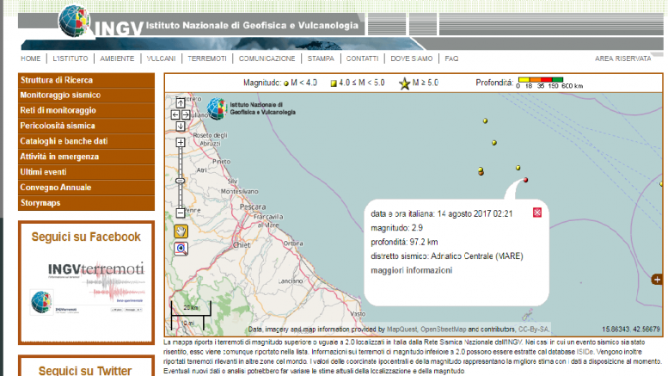Open the TERREMOTI menu item
The image size is (668, 376).
pos(207,59)
